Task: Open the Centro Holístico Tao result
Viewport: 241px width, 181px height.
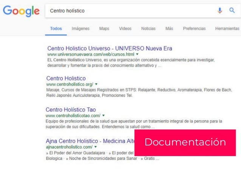Action: tap(71, 110)
